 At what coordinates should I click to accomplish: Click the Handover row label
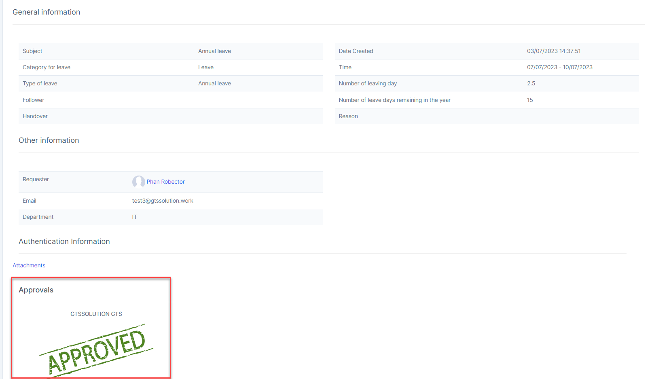click(35, 116)
